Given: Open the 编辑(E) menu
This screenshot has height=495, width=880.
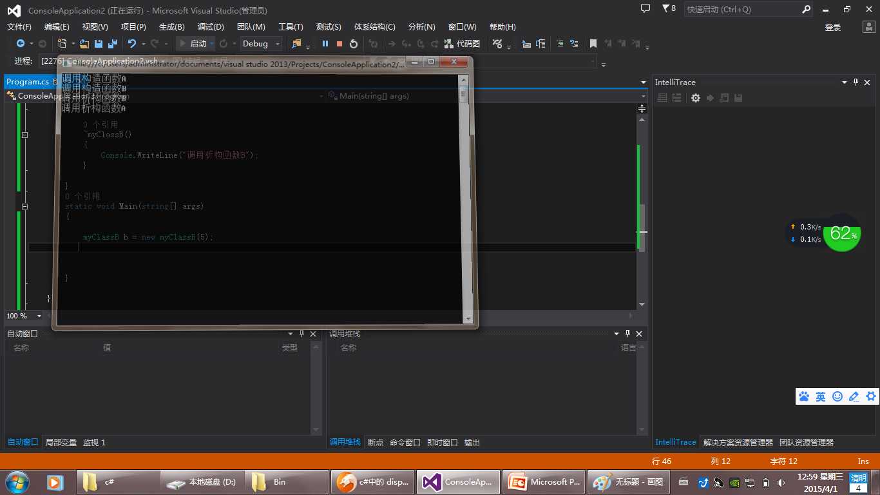Looking at the screenshot, I should tap(57, 27).
